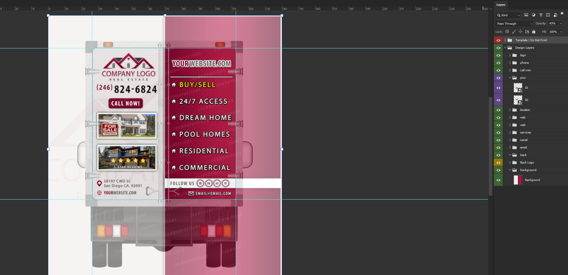Screen dimensions: 568x275
Task: Select the services layer group
Action: click(x=525, y=133)
